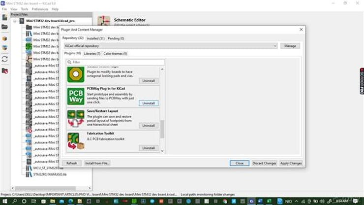The image size is (364, 205).
Task: Select the Color themes (9) tab
Action: tap(115, 54)
